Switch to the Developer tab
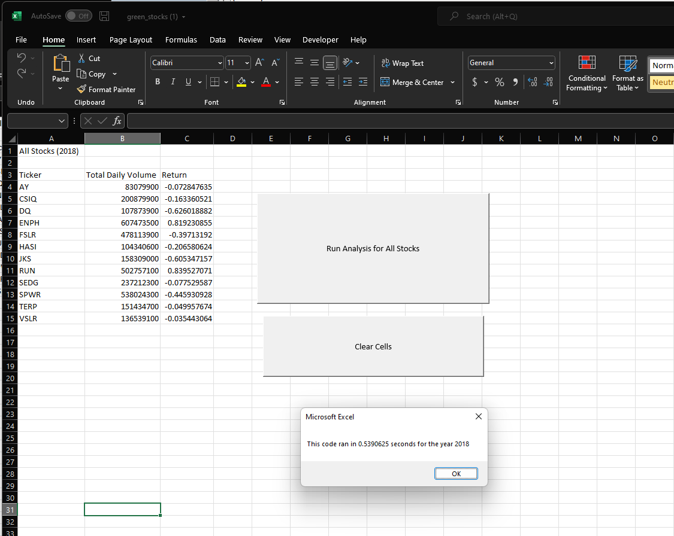674x536 pixels. pos(321,39)
